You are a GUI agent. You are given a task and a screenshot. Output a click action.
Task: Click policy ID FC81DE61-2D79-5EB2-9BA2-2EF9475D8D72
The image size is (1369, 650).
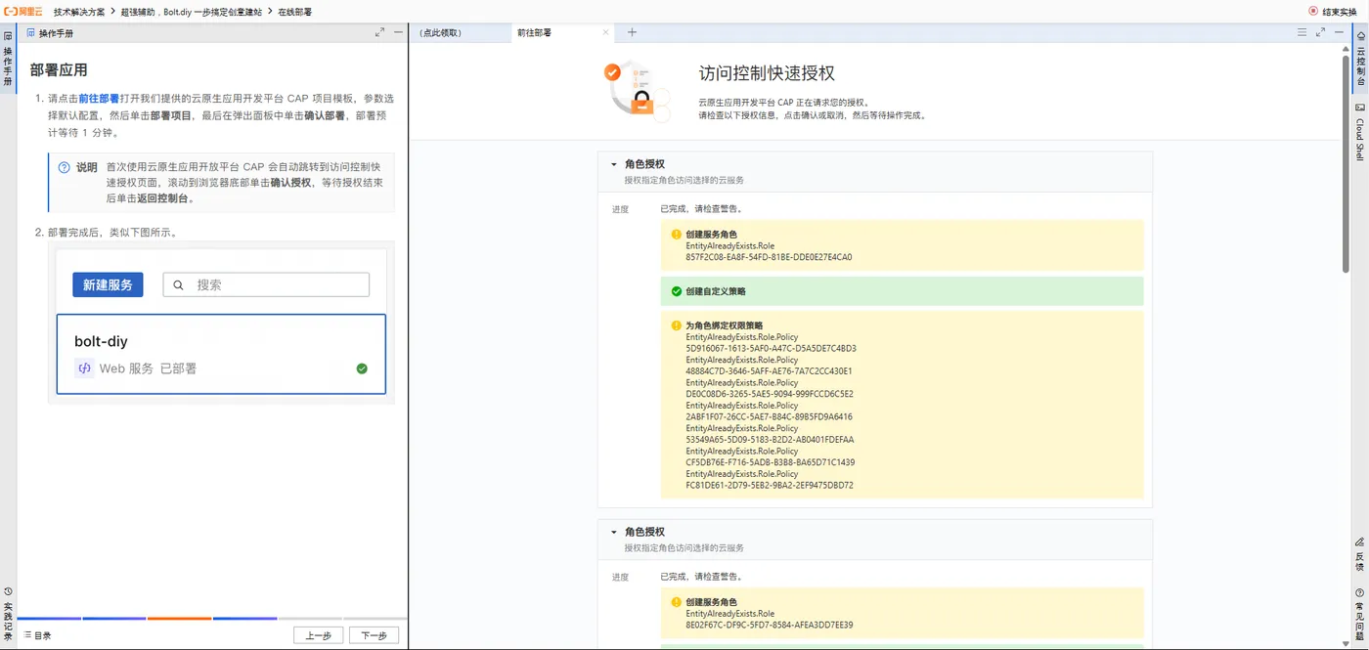tap(770, 485)
